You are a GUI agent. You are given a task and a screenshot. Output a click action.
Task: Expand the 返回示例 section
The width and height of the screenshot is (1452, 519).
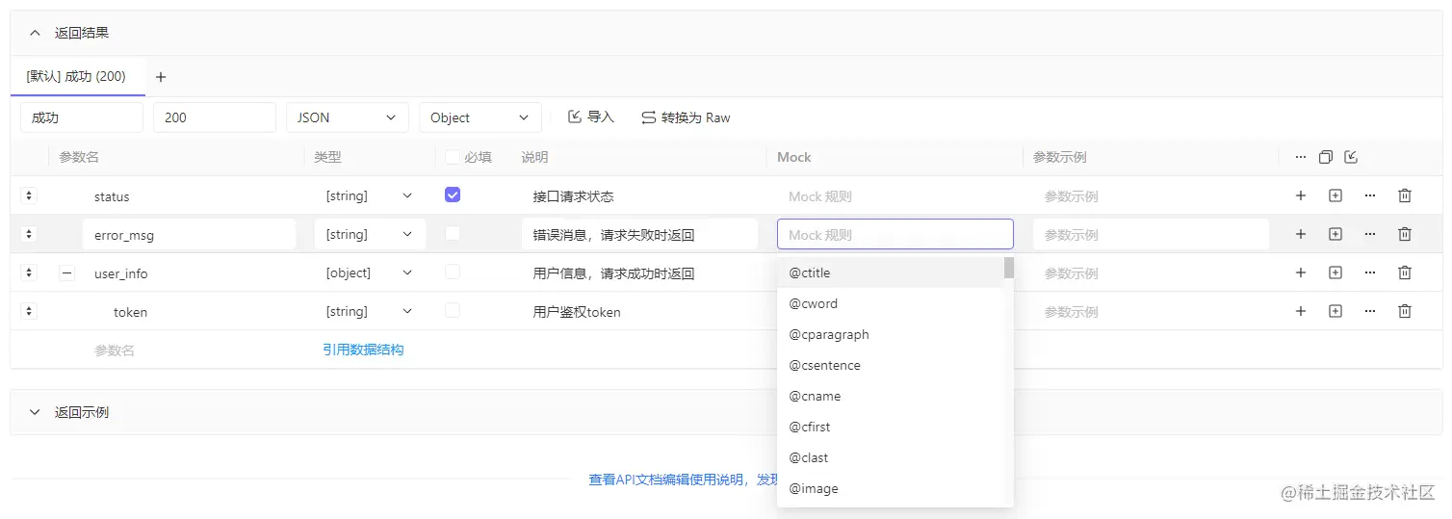[35, 412]
